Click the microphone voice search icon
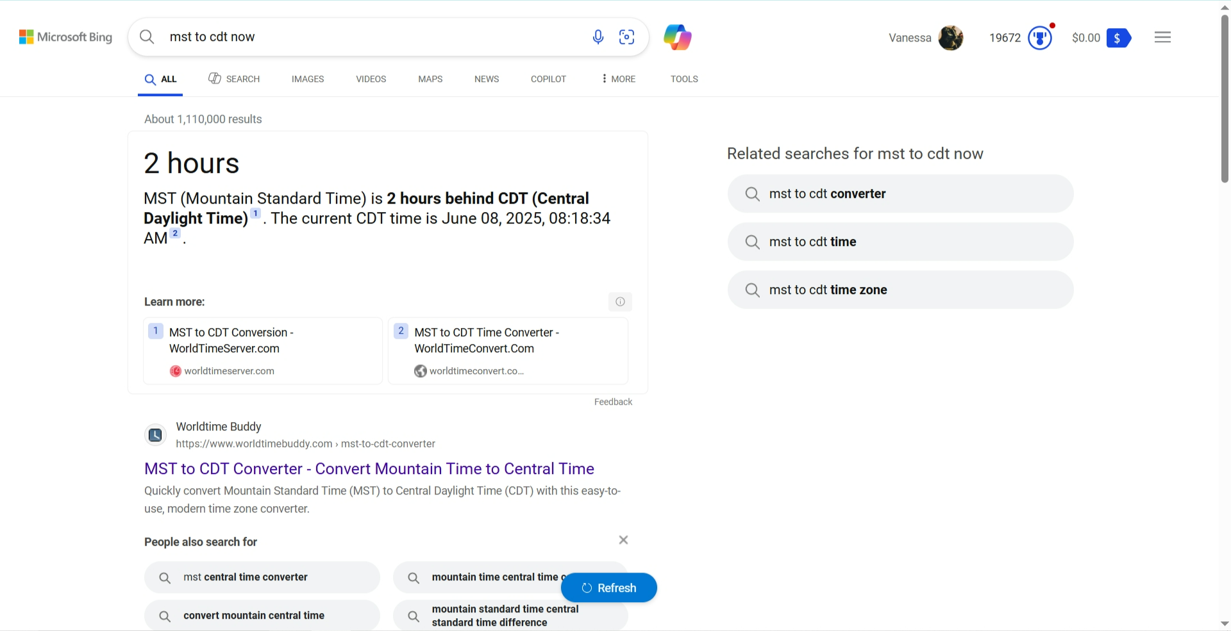1231x631 pixels. (x=598, y=37)
